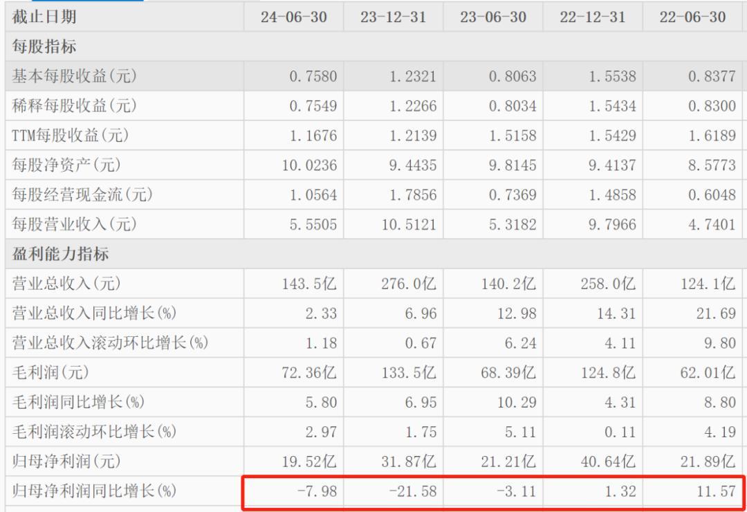Viewport: 747px width, 512px height.
Task: Click net profit value 19.52亿
Action: click(x=309, y=461)
